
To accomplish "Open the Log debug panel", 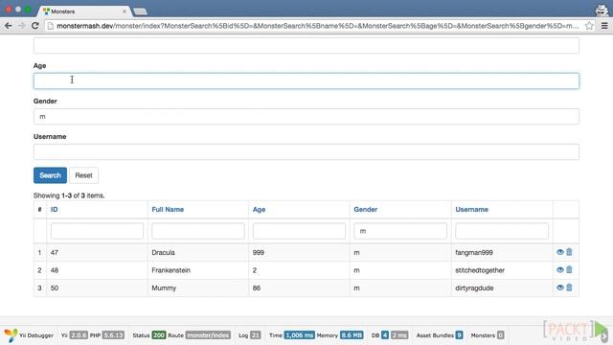I will pos(249,335).
